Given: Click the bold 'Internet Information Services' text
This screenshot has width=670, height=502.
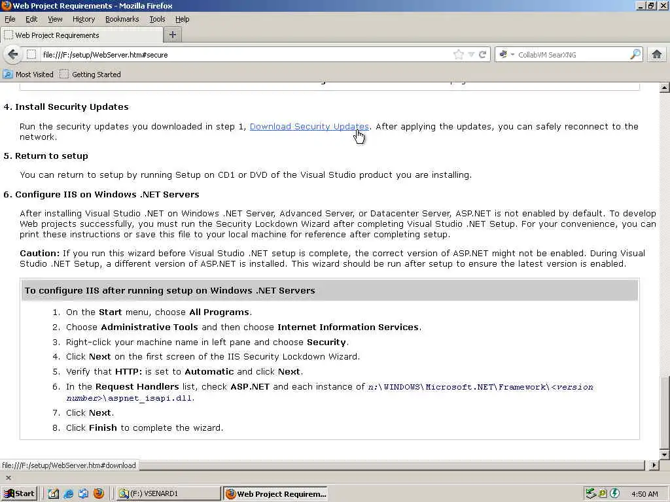Looking at the screenshot, I should (348, 327).
